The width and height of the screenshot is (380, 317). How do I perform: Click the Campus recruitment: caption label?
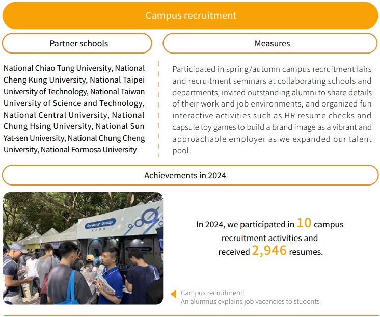[212, 293]
